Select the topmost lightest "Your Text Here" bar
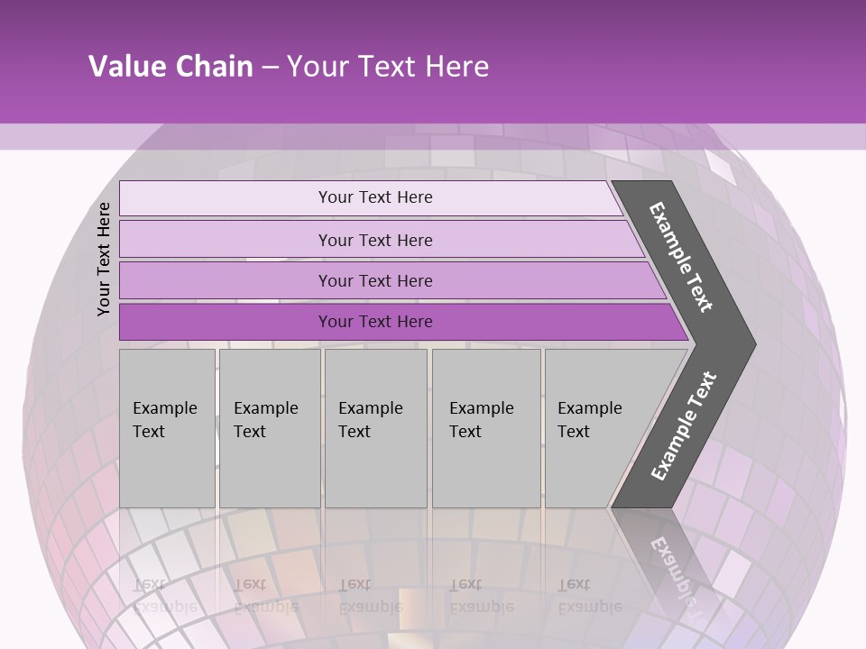Screen dimensions: 866x649 [x=375, y=197]
